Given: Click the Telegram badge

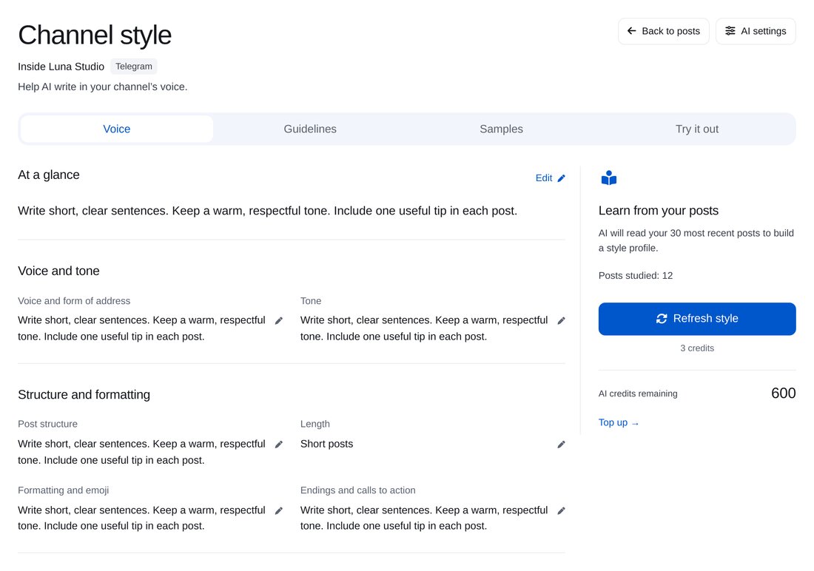Looking at the screenshot, I should coord(134,67).
